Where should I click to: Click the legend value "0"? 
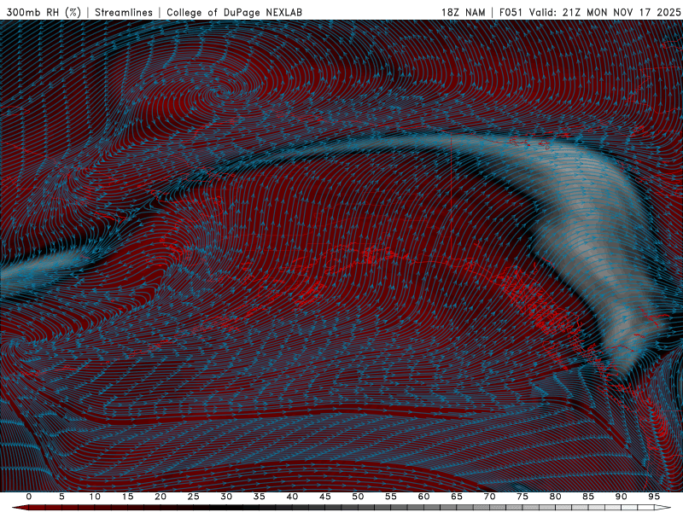pyautogui.click(x=29, y=497)
